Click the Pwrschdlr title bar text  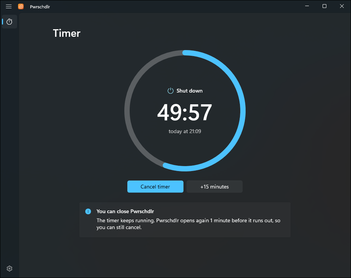[x=40, y=7]
